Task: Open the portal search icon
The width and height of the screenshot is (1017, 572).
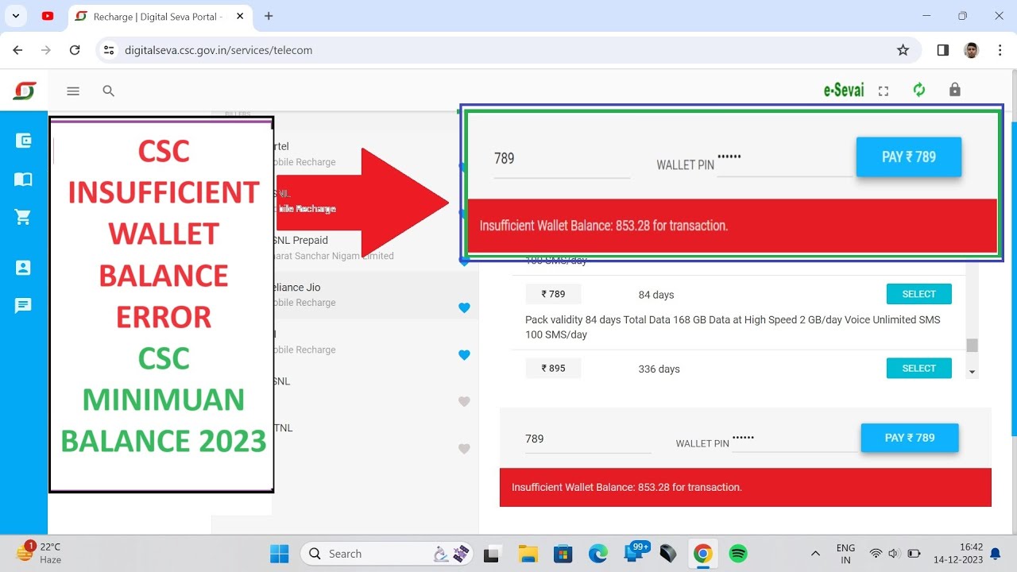Action: click(x=109, y=91)
